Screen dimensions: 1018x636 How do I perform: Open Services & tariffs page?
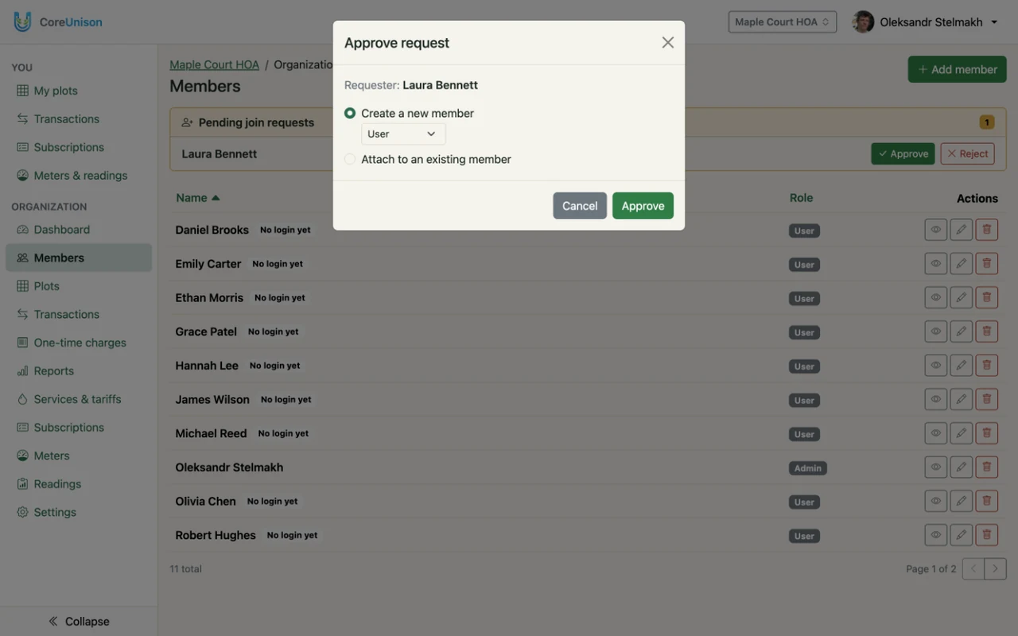79,399
